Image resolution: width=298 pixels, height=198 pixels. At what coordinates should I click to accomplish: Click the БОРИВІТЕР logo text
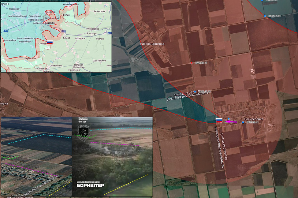point(91,185)
